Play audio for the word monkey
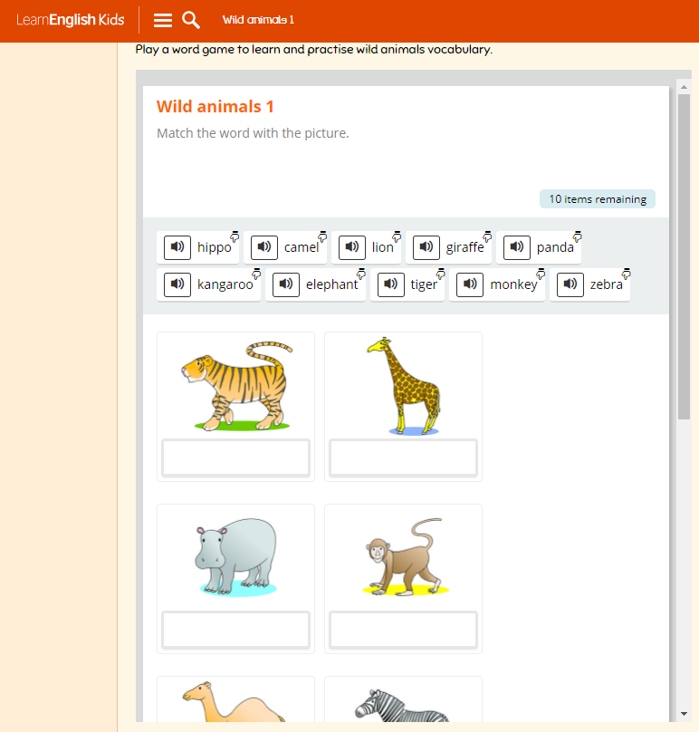 [470, 284]
